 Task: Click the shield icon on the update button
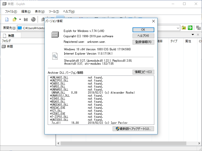[x=117, y=129]
